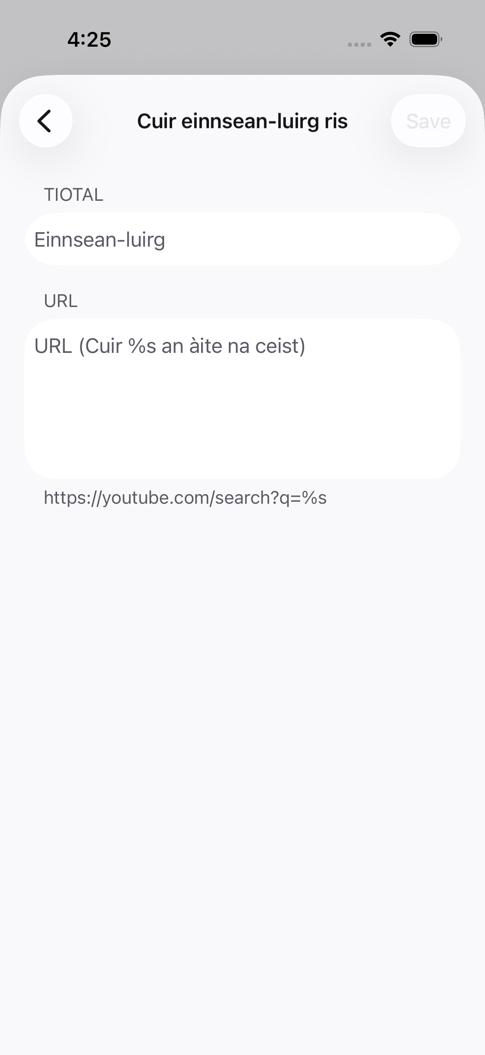Save the new search engine
Image resolution: width=485 pixels, height=1055 pixels.
pos(428,121)
